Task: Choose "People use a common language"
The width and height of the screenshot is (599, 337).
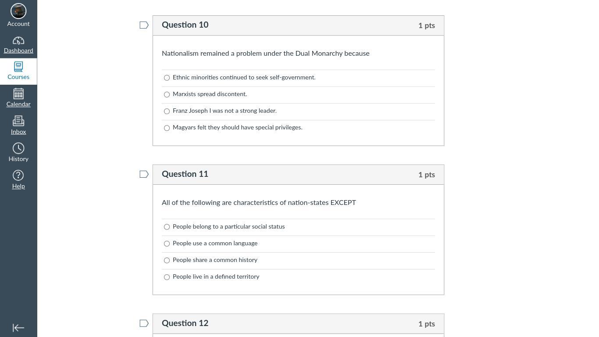Action: pyautogui.click(x=167, y=244)
